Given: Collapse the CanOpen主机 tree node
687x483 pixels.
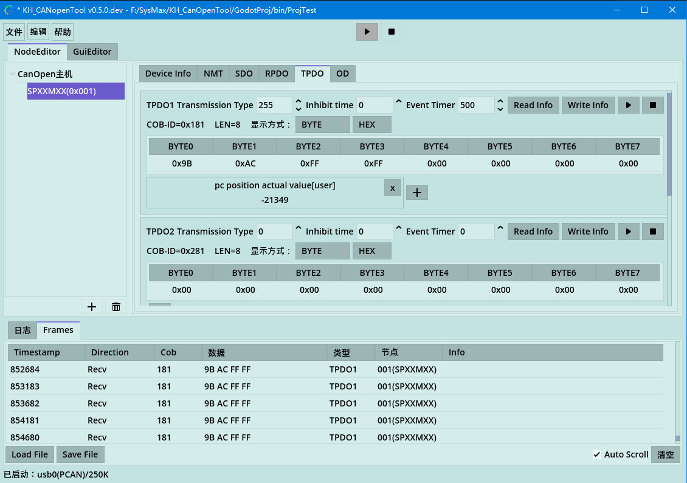Looking at the screenshot, I should pos(13,74).
